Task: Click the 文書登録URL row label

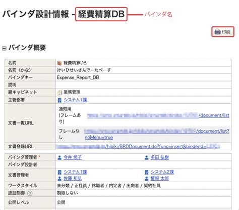Action: (x=21, y=146)
